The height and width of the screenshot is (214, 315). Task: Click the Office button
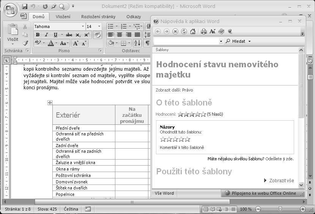coord(10,9)
